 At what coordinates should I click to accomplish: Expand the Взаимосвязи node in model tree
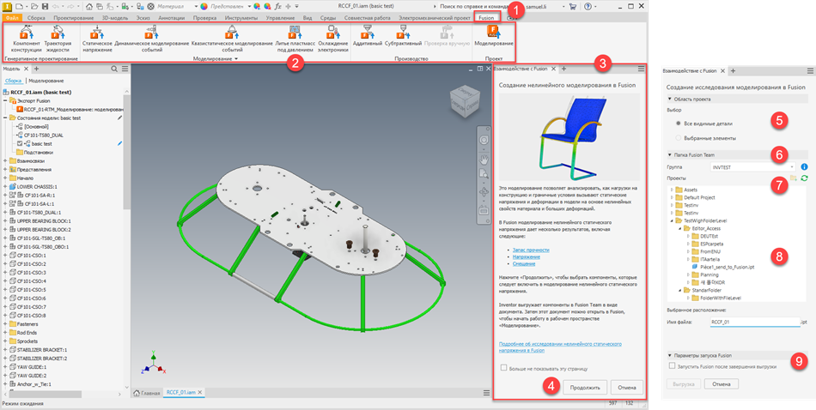coord(5,161)
